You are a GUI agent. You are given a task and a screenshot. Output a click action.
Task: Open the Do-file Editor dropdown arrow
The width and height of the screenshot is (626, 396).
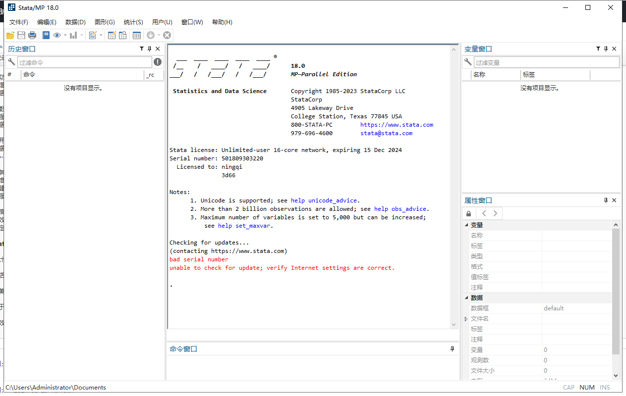point(101,35)
